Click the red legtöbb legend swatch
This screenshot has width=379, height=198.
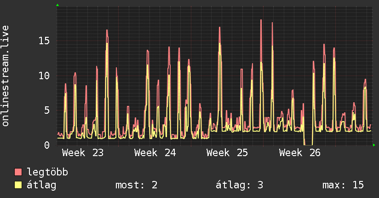click(18, 172)
